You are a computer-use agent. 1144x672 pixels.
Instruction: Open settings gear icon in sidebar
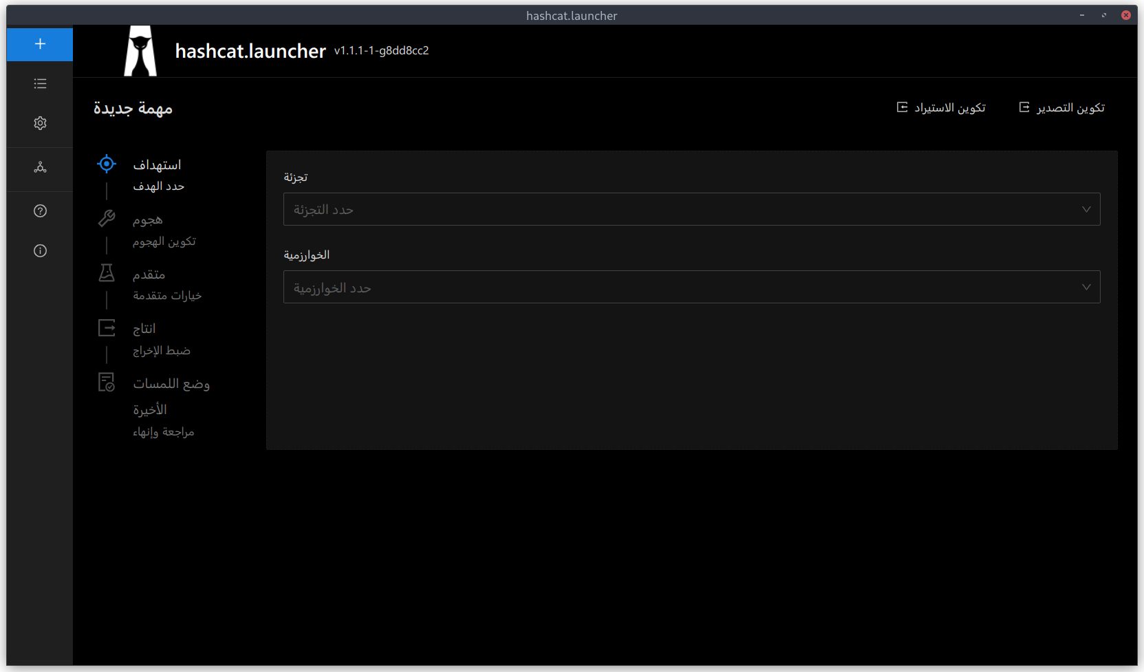(x=40, y=123)
